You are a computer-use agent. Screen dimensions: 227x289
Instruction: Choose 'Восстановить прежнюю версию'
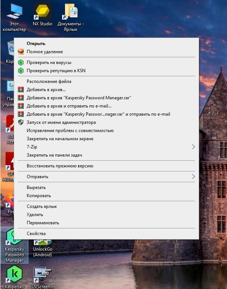[x=106, y=166]
